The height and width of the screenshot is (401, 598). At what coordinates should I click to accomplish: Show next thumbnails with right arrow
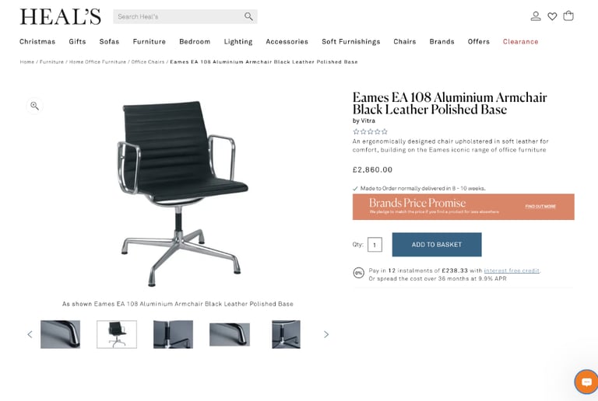point(326,334)
